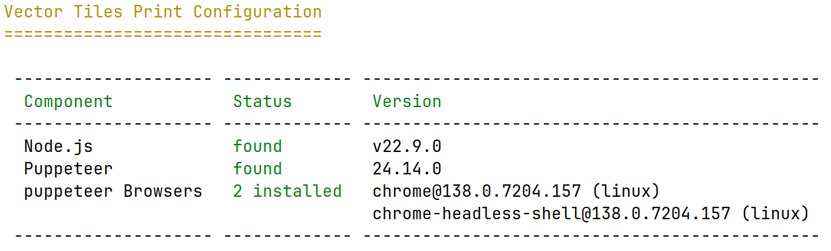Click the bottom dashed line under the Status column
This screenshot has width=831, height=251.
point(287,236)
